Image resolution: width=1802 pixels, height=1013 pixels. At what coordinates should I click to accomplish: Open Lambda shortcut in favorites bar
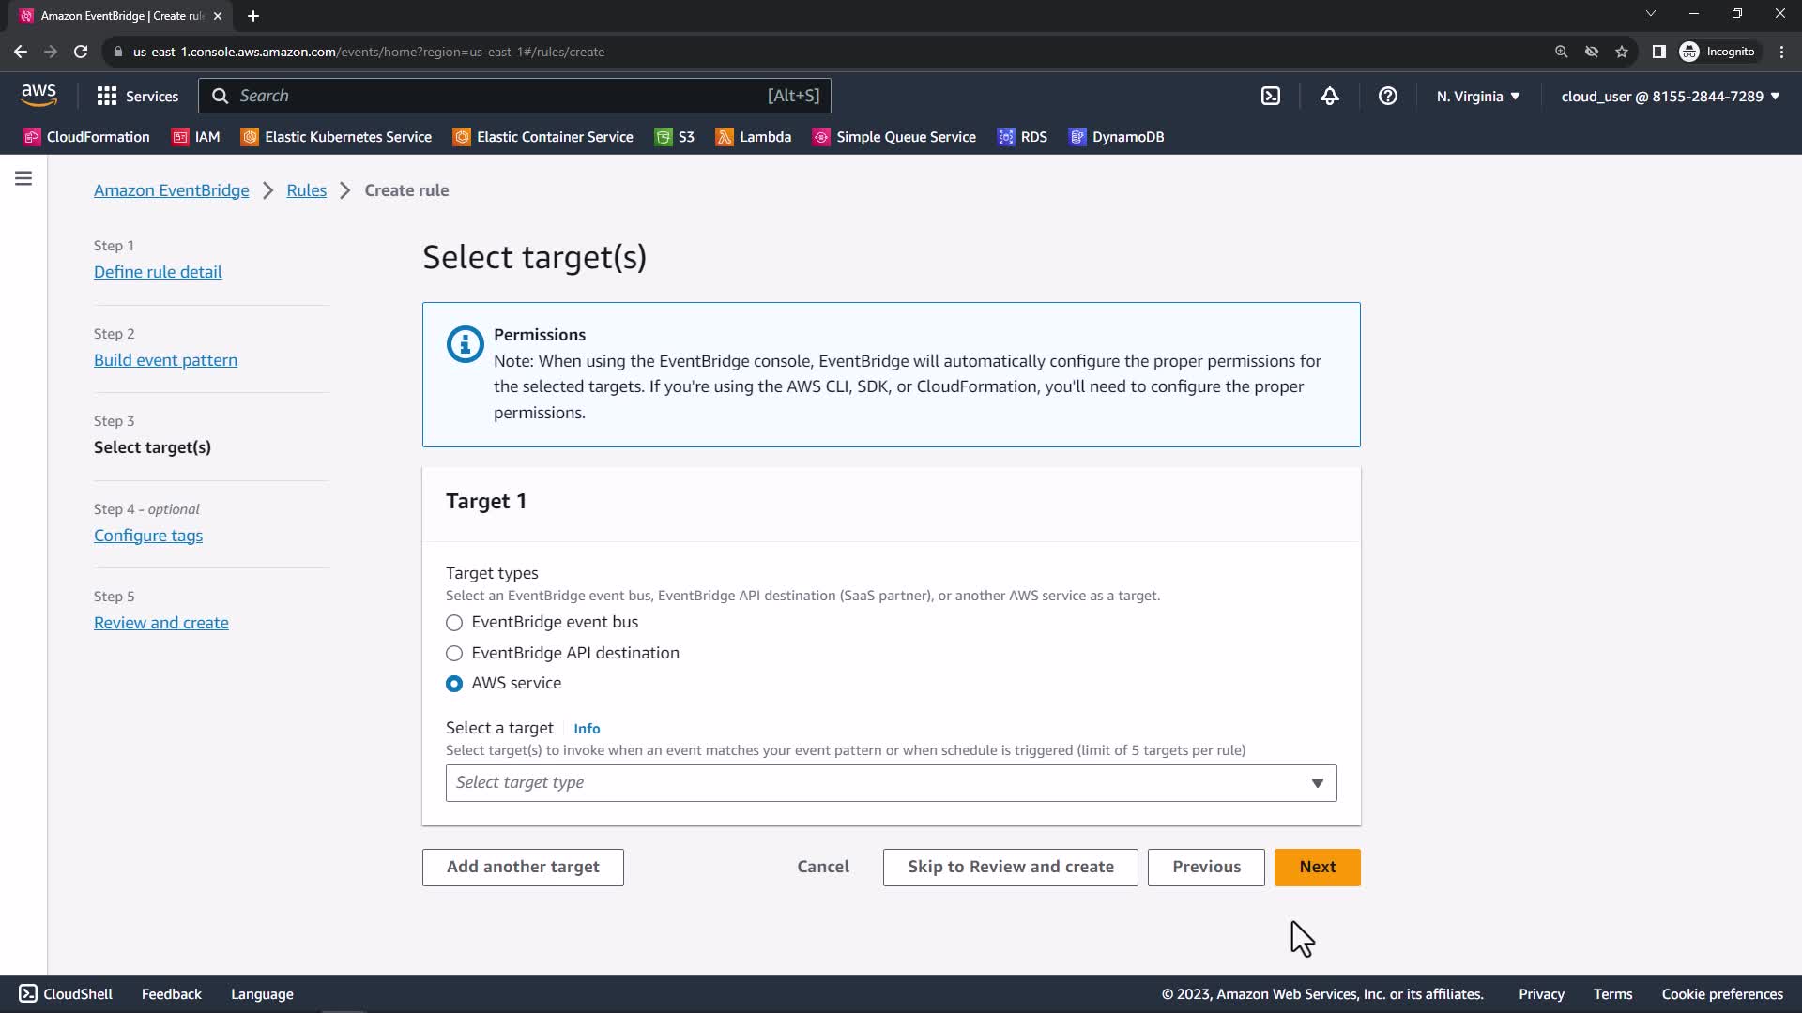pos(753,137)
